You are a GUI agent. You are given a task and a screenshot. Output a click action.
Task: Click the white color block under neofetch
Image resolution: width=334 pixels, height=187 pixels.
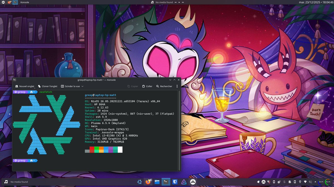coord(120,150)
